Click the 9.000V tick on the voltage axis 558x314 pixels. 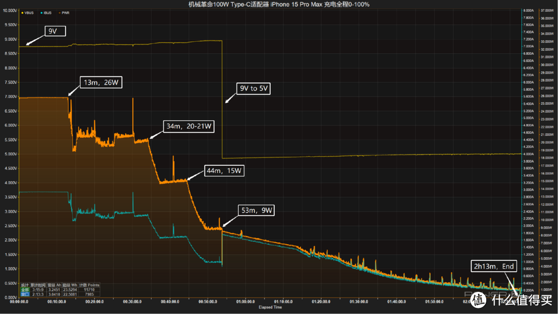click(10, 39)
